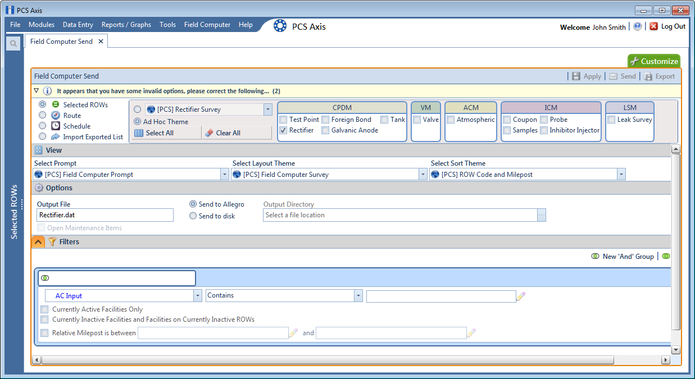
Task: Check the Galvanic Anode checkbox
Action: (x=326, y=130)
